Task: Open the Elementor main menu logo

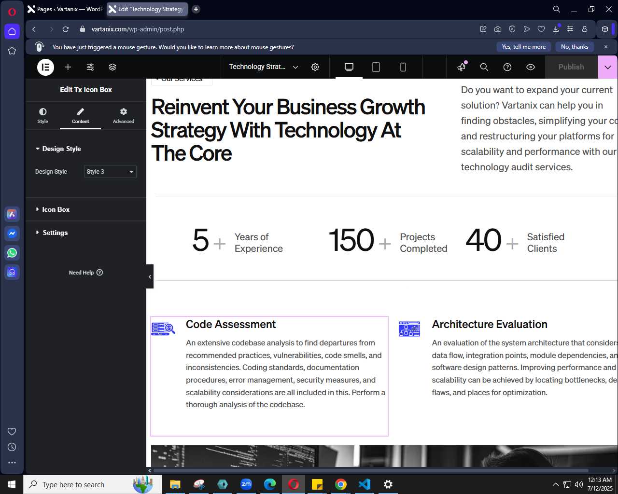Action: [46, 67]
